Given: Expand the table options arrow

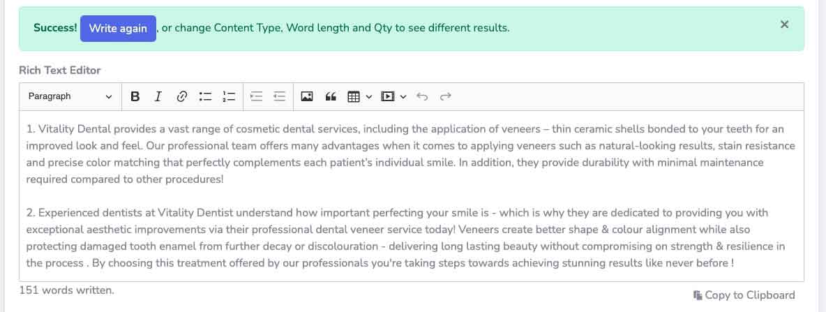Looking at the screenshot, I should click(x=369, y=96).
